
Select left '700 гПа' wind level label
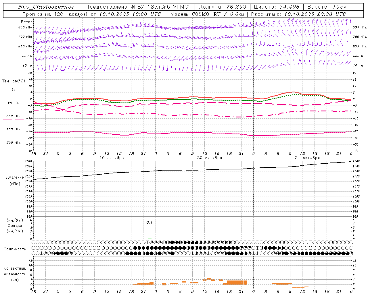click(x=25, y=37)
